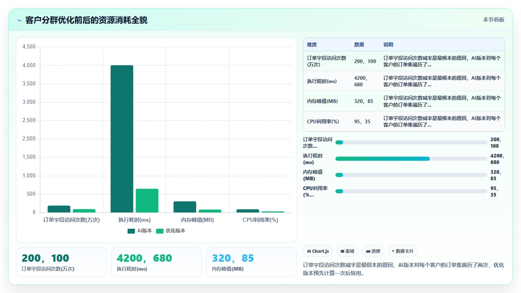Click the 表格 tag
The height and width of the screenshot is (293, 521).
(x=347, y=251)
